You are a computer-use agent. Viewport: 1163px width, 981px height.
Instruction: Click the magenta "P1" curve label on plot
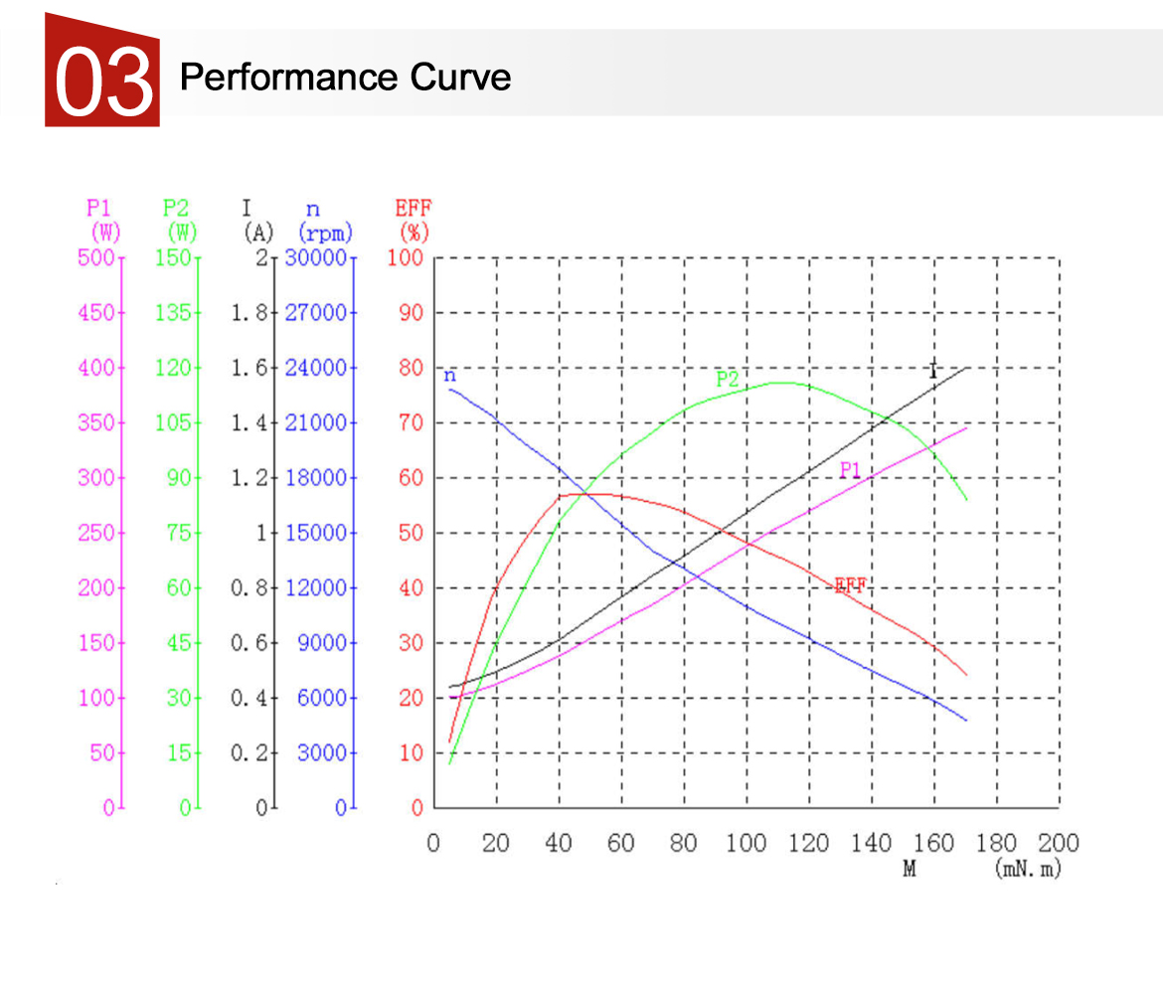(x=850, y=469)
